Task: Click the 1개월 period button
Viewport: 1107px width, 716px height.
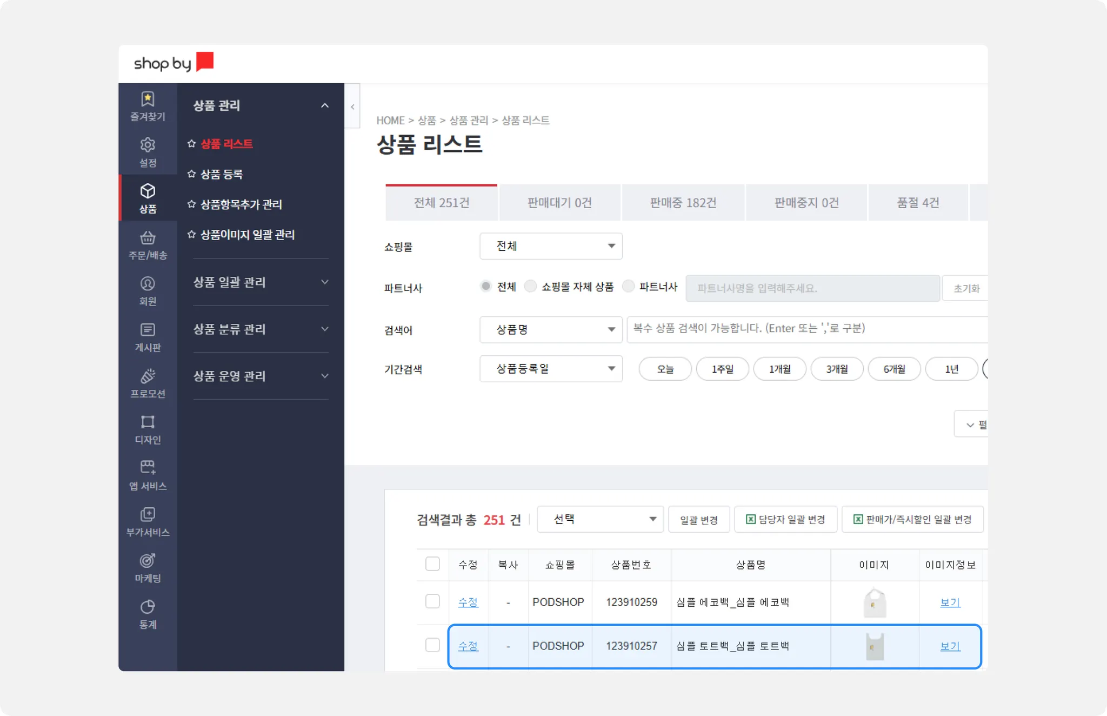Action: pos(779,369)
